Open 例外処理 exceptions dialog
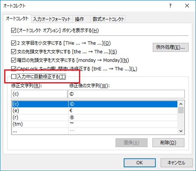Viewport: 196px width, 171px height. [x=170, y=47]
